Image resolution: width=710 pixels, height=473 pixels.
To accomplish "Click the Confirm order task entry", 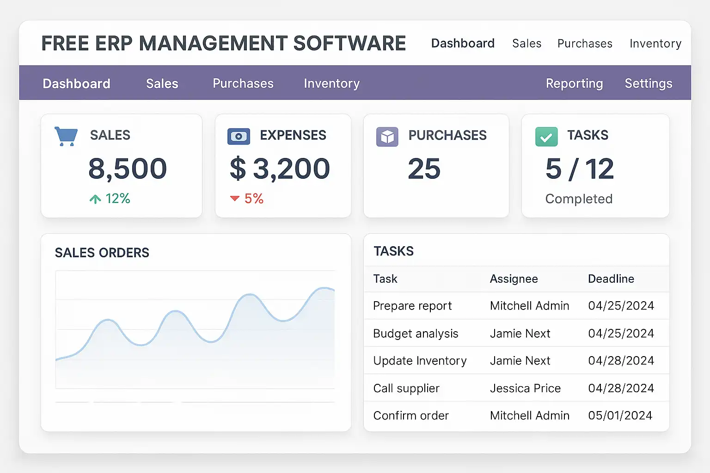I will click(x=411, y=416).
